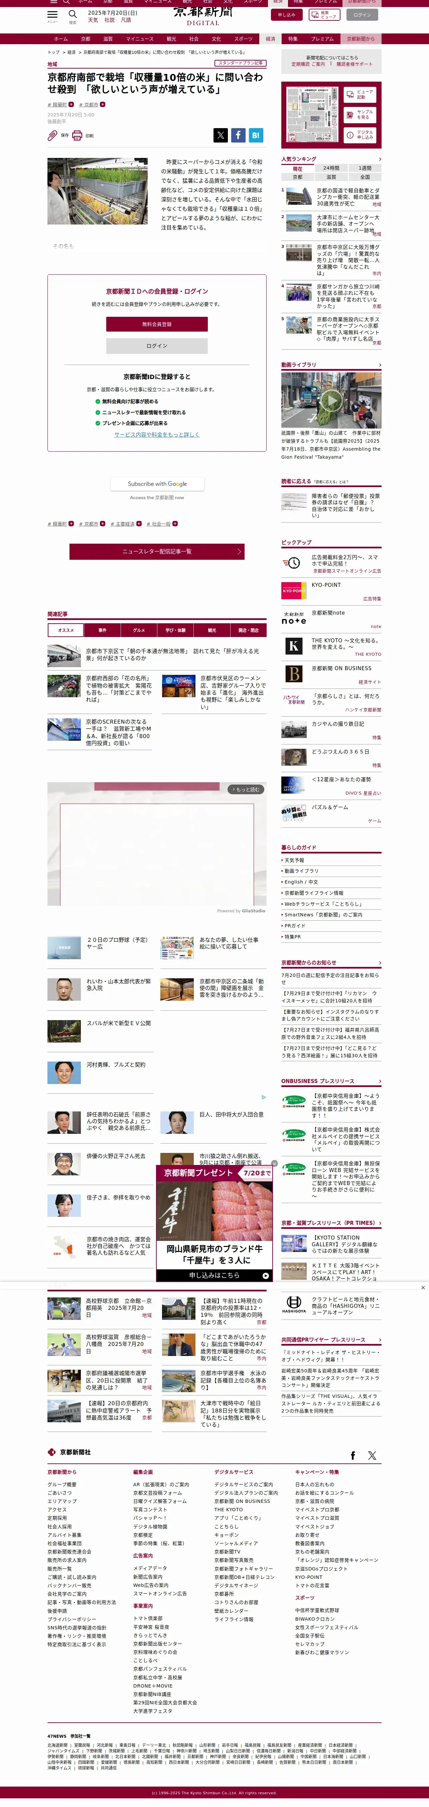Expand 共同通信PRワイヤー chevron
429x1807 pixels.
pos(380,1339)
